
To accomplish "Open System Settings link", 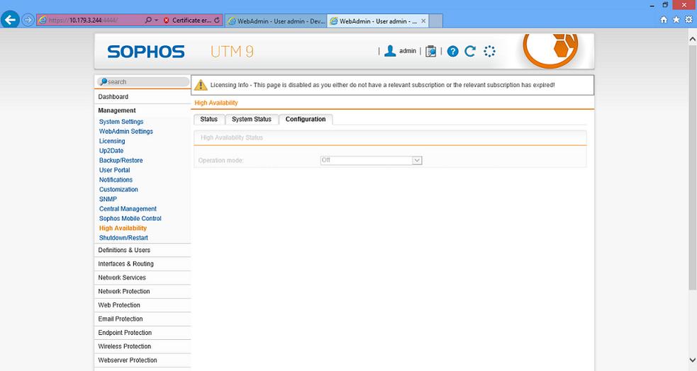I will tap(121, 122).
